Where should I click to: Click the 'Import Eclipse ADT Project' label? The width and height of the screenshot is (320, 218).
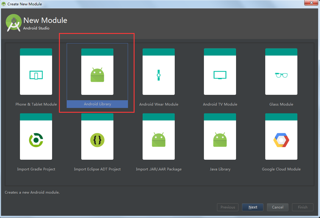pos(97,169)
